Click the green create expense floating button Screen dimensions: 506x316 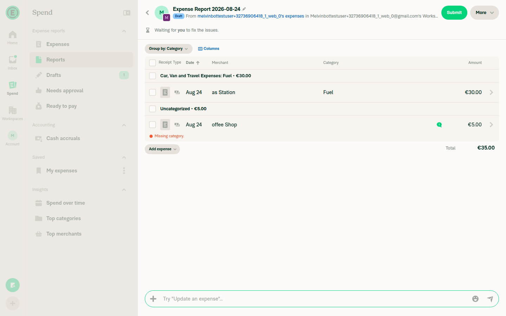click(13, 285)
